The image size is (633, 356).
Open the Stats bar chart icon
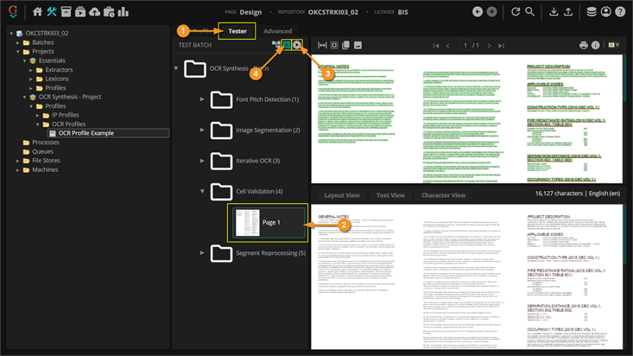tap(123, 12)
